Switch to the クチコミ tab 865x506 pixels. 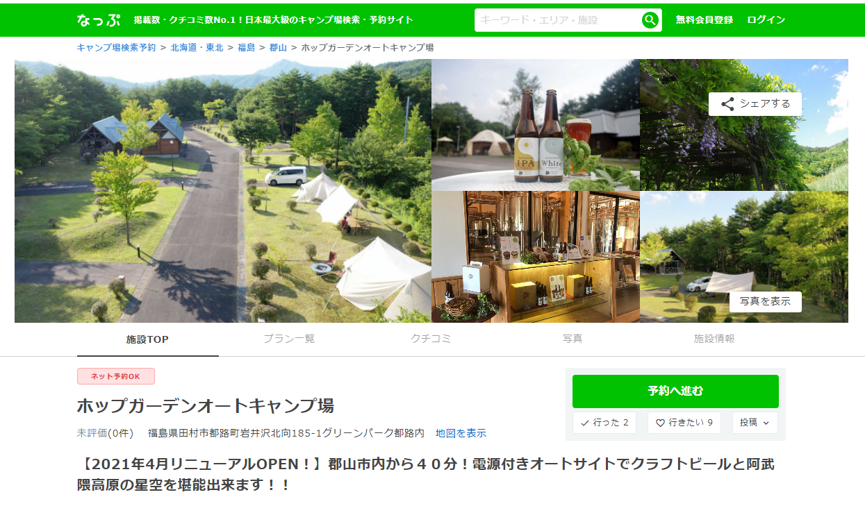[431, 339]
